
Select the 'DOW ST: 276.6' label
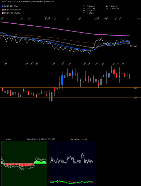12,6
